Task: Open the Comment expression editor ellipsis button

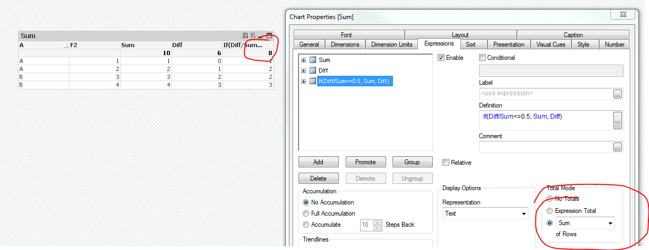Action: point(618,147)
